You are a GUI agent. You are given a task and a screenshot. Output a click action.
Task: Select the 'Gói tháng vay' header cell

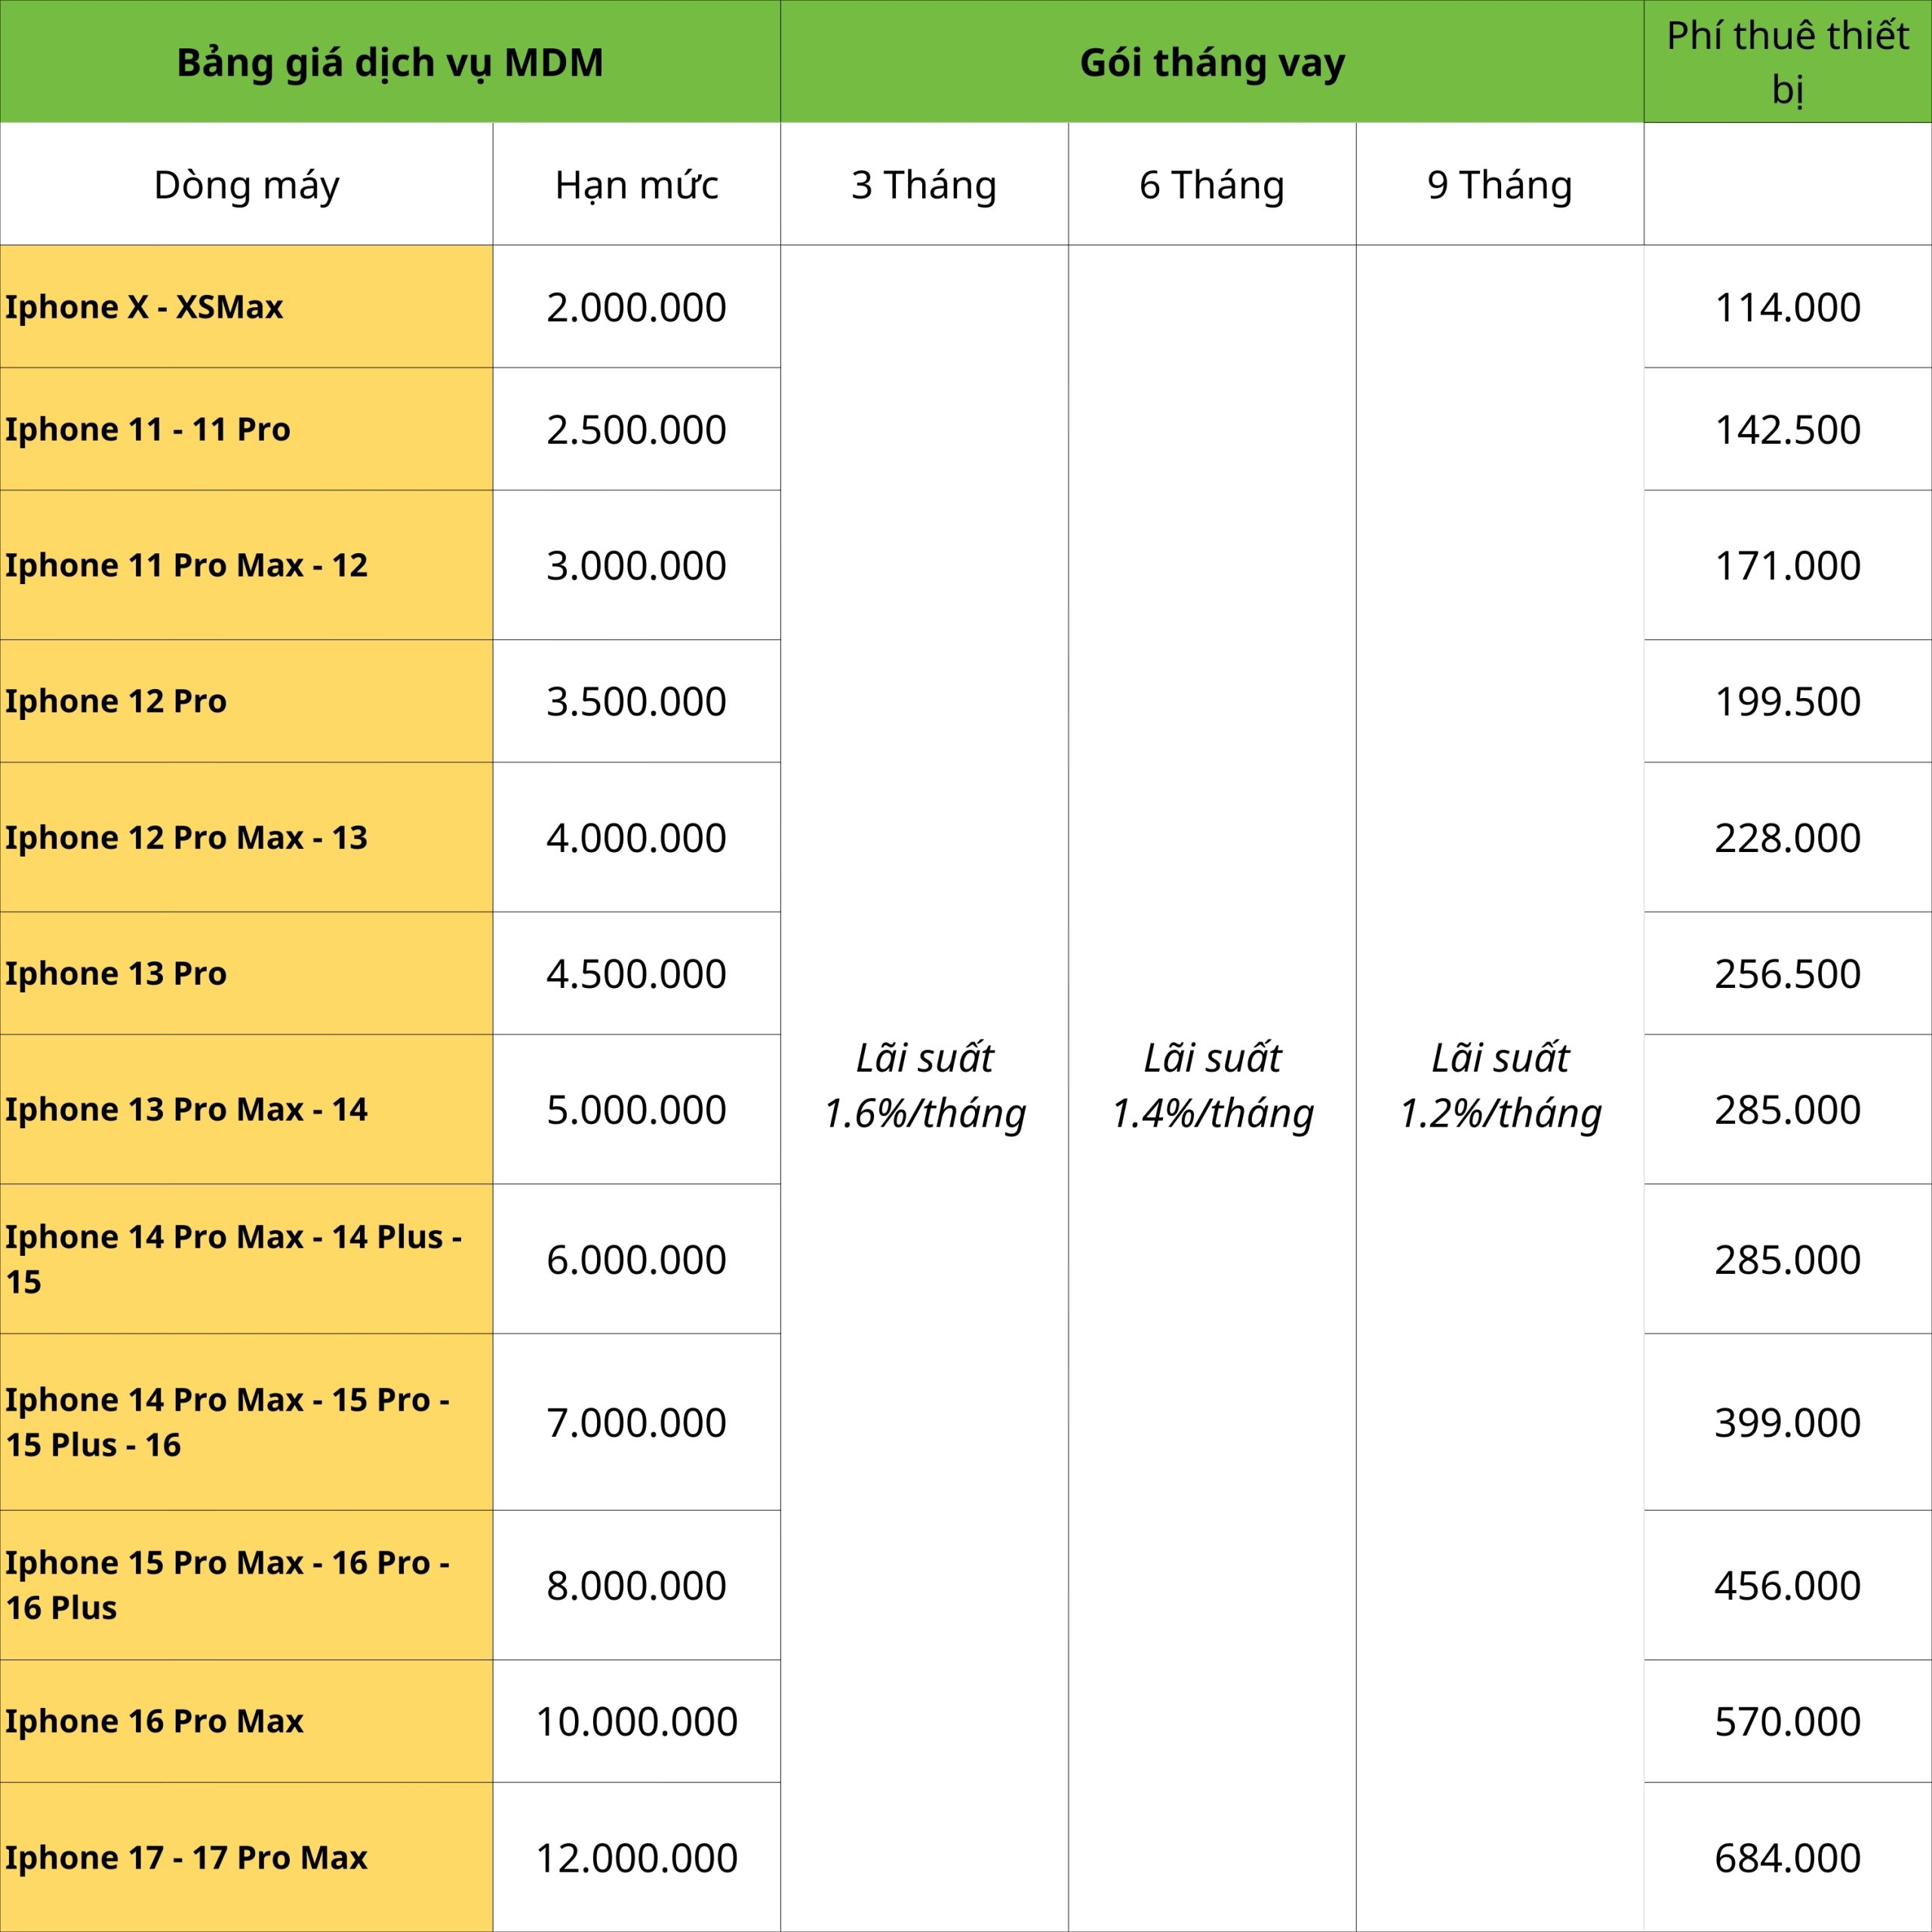tap(1211, 62)
